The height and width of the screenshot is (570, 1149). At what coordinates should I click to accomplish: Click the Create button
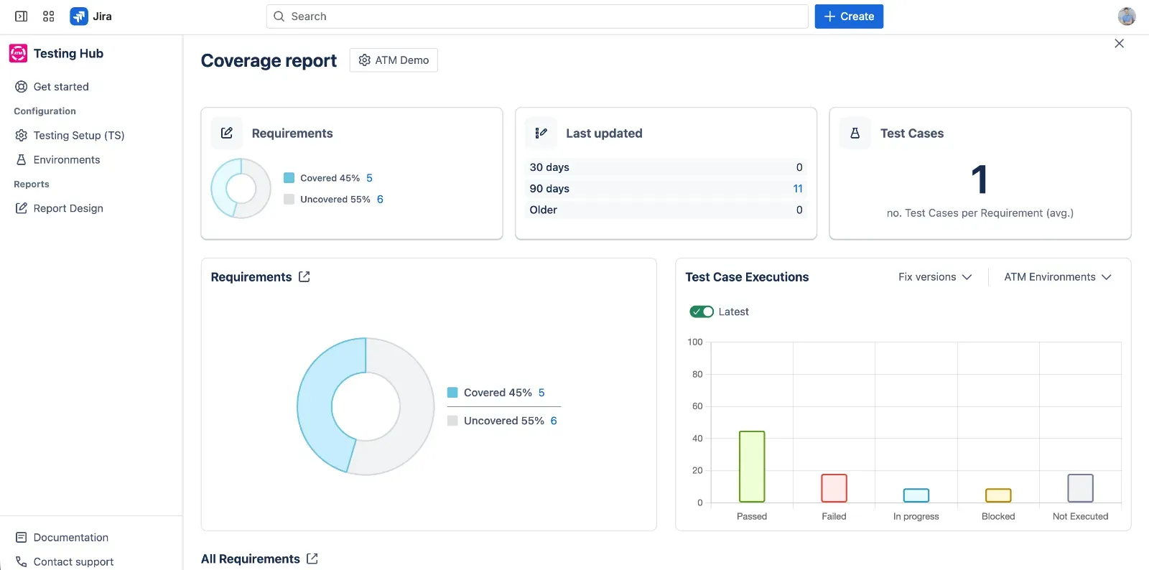pos(849,16)
